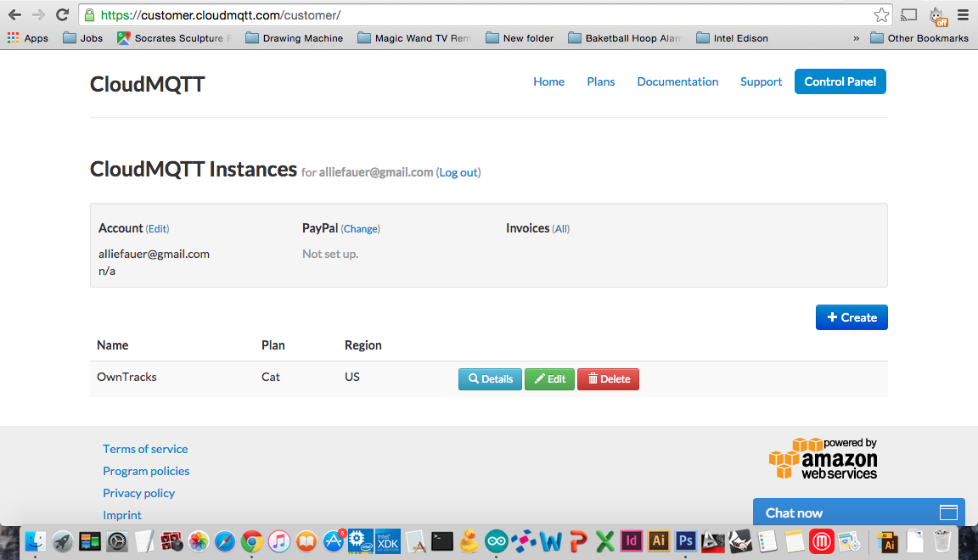Image resolution: width=978 pixels, height=560 pixels.
Task: View Details for the OwnTracks instance
Action: click(x=490, y=378)
